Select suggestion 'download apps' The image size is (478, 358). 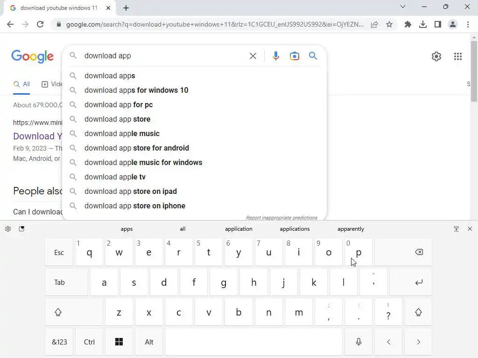[x=194, y=76]
